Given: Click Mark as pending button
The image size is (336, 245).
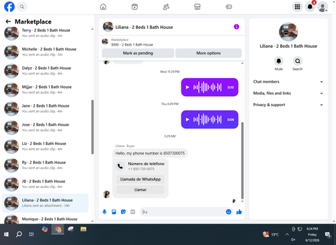Looking at the screenshot, I should pos(138,53).
